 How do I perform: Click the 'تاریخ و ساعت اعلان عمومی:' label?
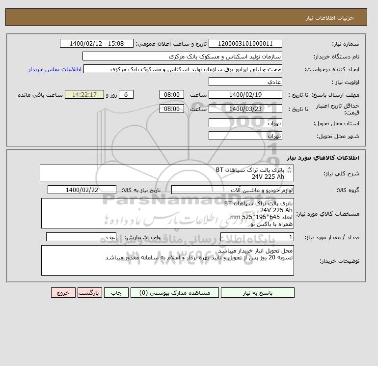point(171,44)
